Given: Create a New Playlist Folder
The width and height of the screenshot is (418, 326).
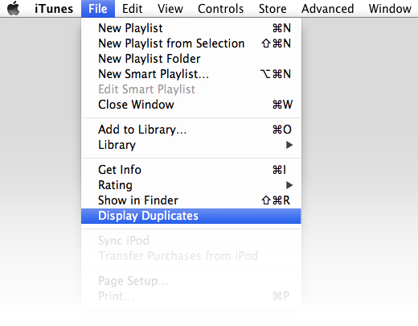Looking at the screenshot, I should (191, 59).
